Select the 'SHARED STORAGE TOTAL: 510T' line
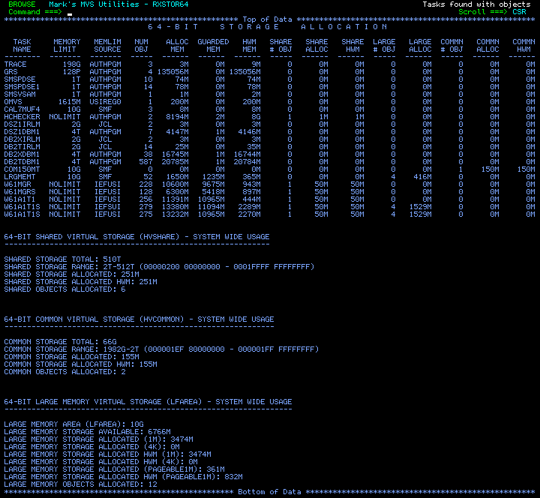The width and height of the screenshot is (540, 498). (62, 259)
